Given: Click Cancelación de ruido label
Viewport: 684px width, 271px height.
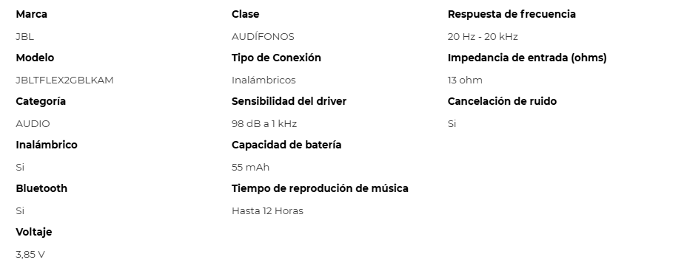Looking at the screenshot, I should pyautogui.click(x=502, y=101).
